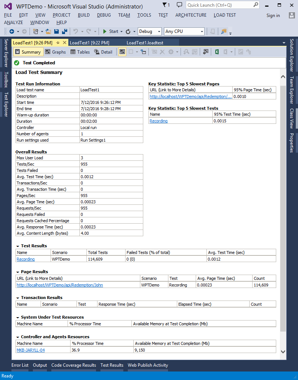
Task: Open Code Coverage Results tab
Action: point(73,365)
